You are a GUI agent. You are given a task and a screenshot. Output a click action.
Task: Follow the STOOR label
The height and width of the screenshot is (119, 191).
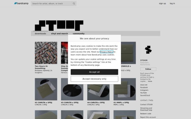coord(148,69)
